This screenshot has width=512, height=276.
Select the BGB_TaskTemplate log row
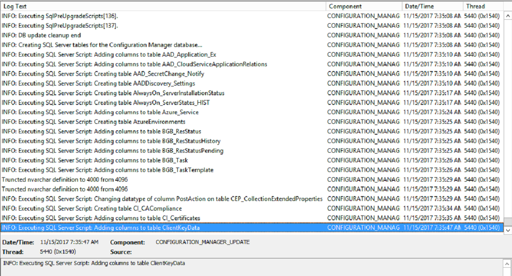pos(252,170)
